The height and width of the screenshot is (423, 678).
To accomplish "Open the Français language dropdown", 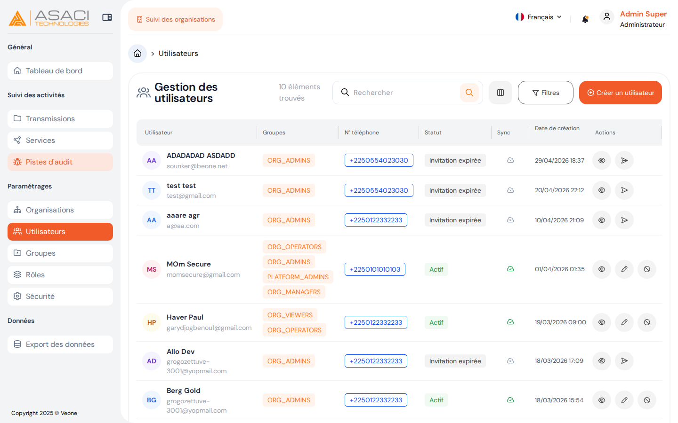I will (x=539, y=17).
